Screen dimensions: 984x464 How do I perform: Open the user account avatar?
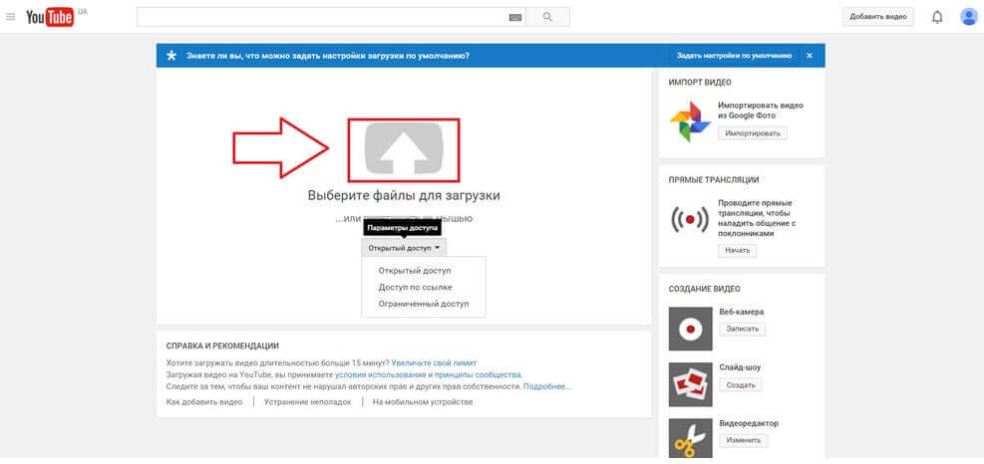coord(968,17)
